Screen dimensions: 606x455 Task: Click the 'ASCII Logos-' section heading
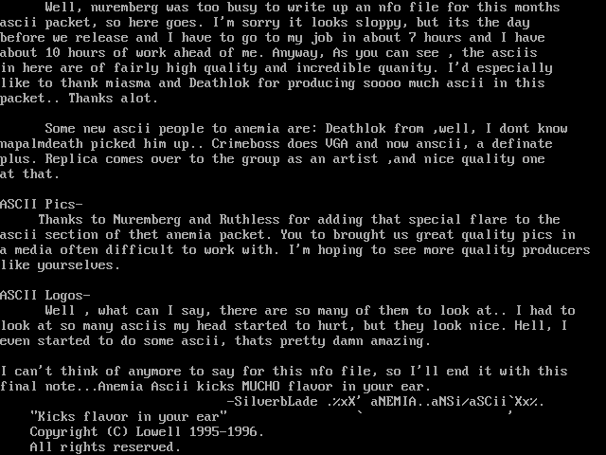click(45, 296)
